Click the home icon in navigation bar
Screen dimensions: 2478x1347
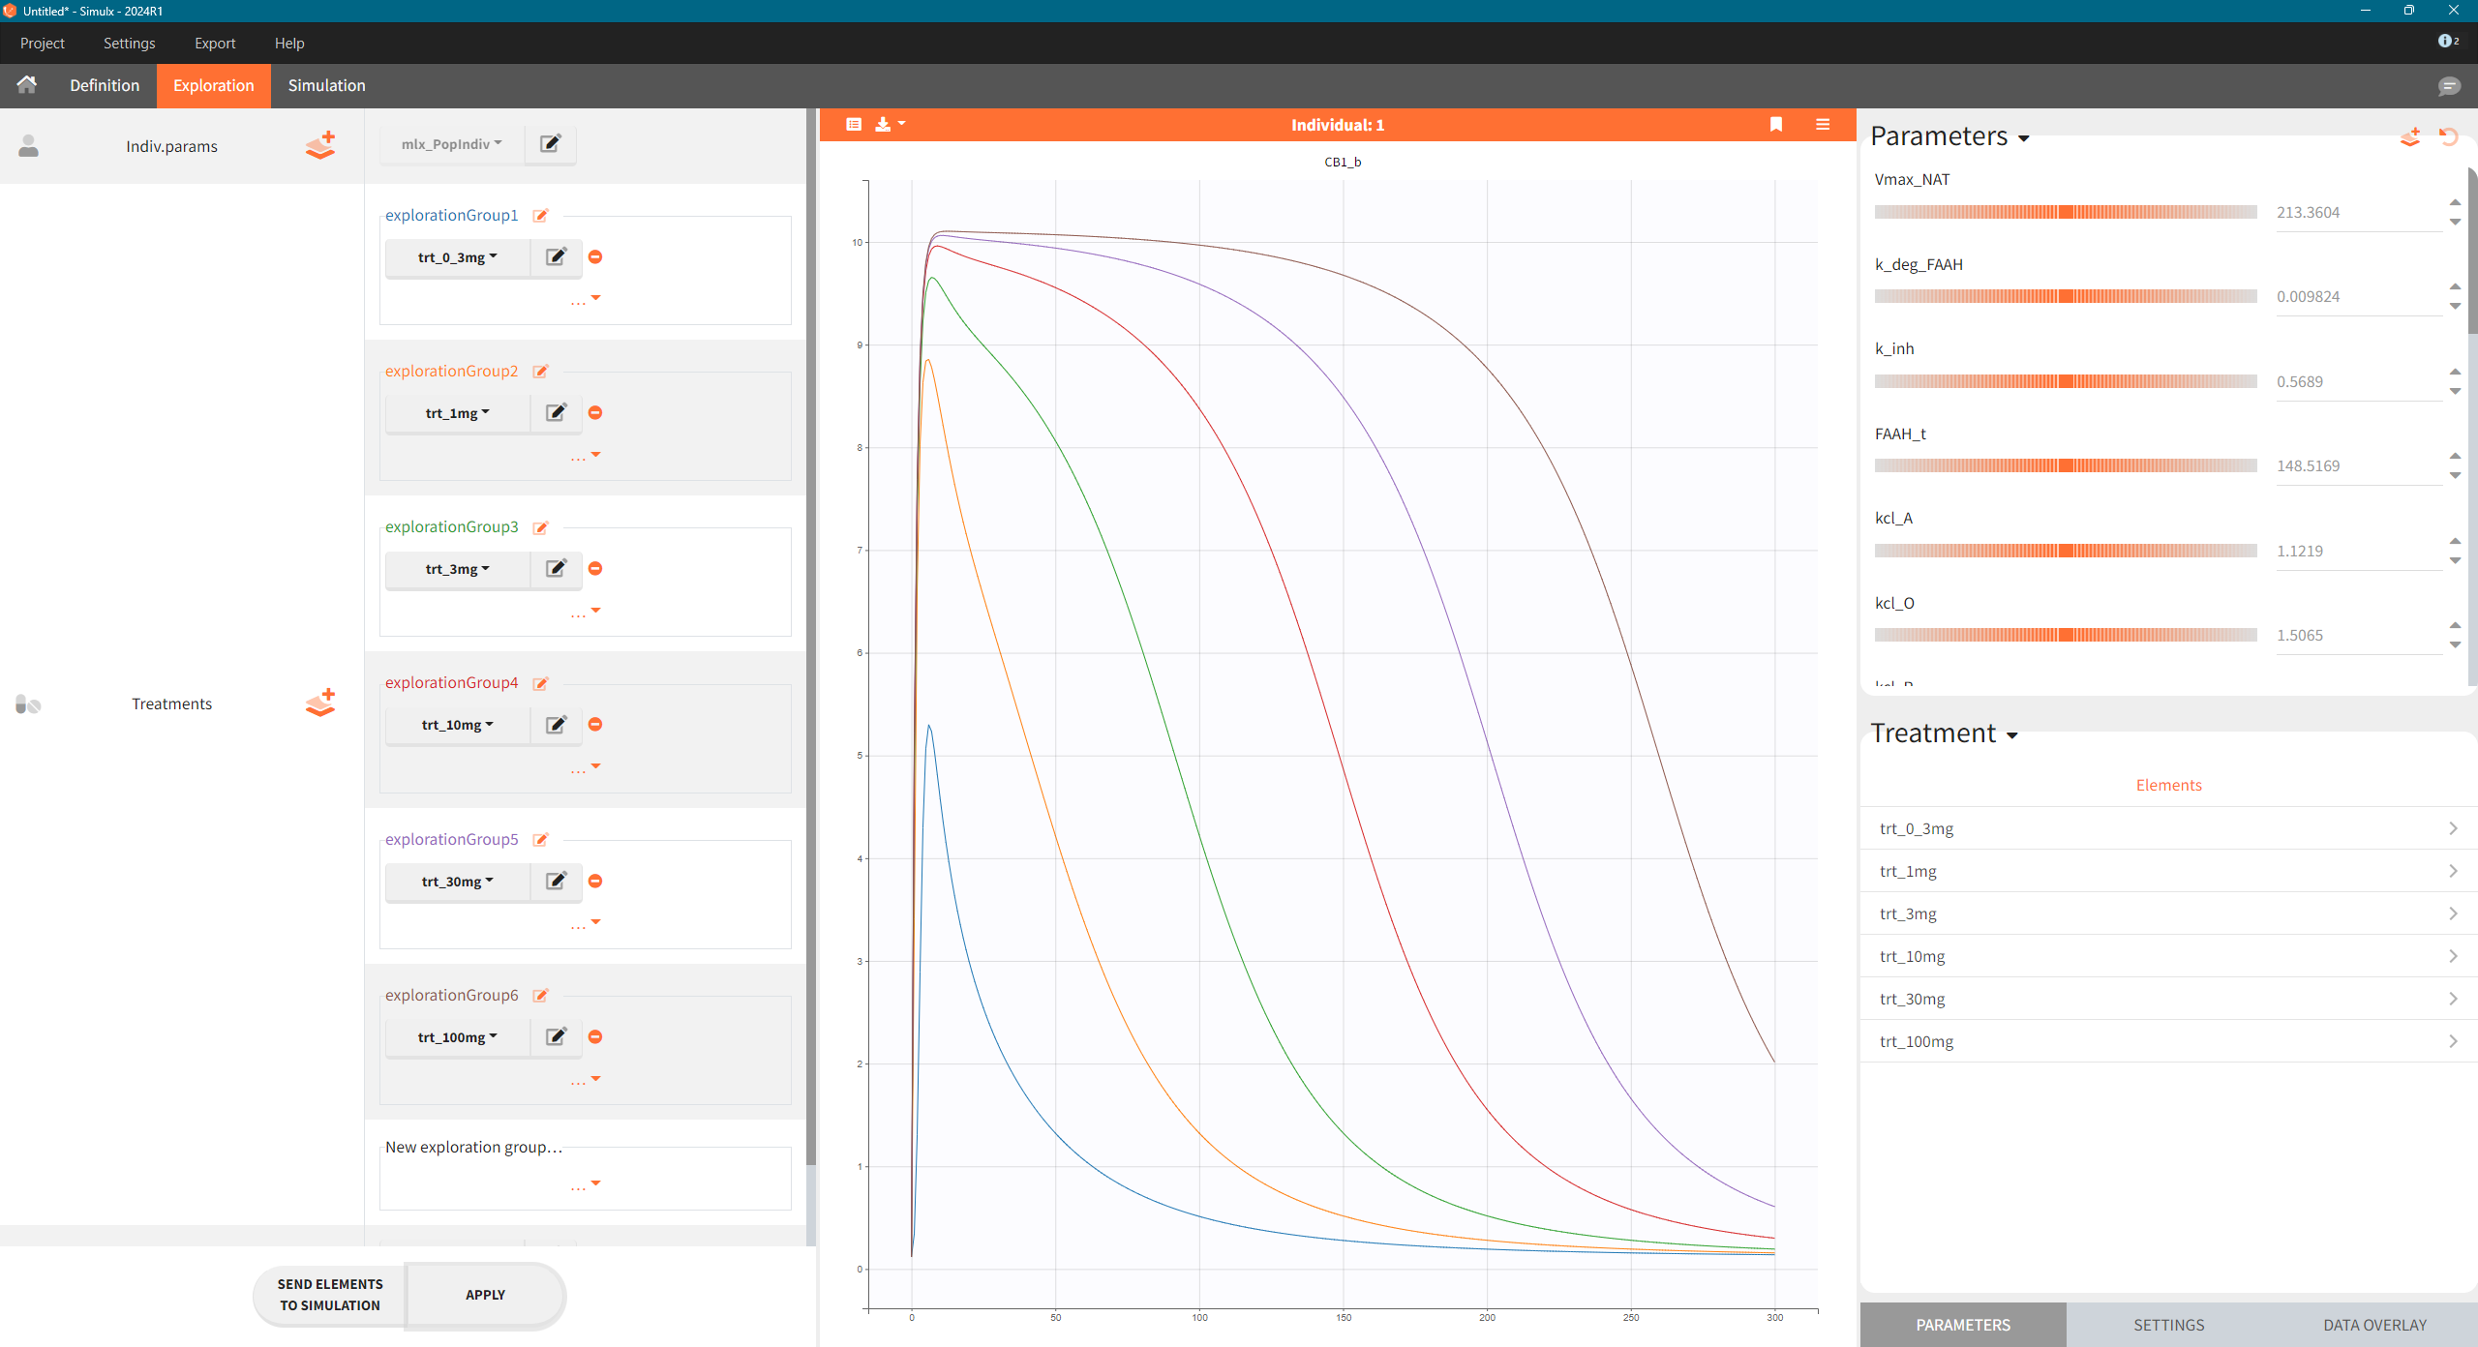pyautogui.click(x=27, y=85)
